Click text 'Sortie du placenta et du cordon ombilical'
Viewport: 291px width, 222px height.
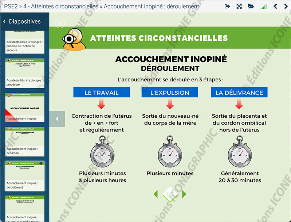click(x=239, y=120)
